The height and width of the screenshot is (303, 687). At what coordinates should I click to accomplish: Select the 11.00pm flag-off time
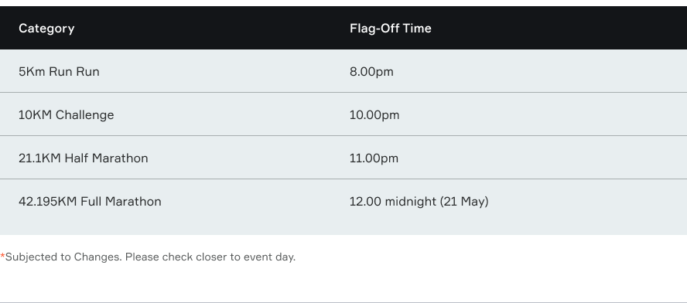point(374,158)
